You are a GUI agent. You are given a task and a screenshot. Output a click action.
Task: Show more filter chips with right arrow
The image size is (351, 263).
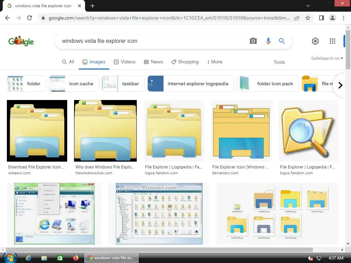(340, 85)
